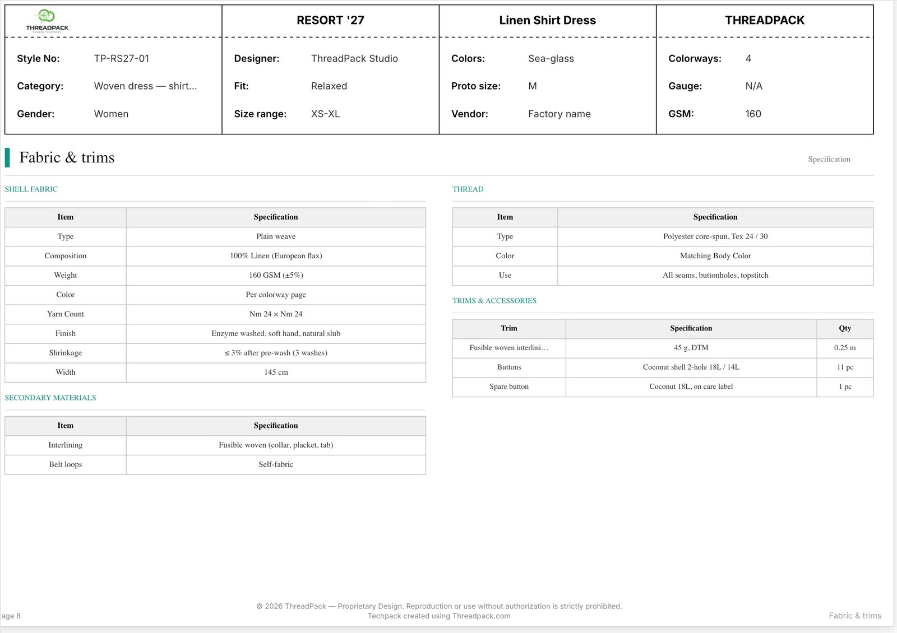Click the ThreadPack logo in the header
The width and height of the screenshot is (897, 633).
[47, 21]
